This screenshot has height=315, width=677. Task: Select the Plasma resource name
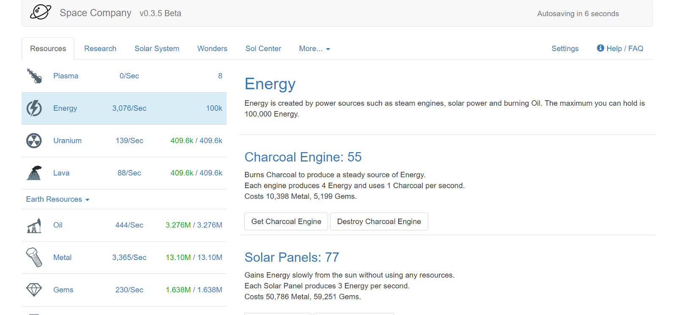pos(66,76)
